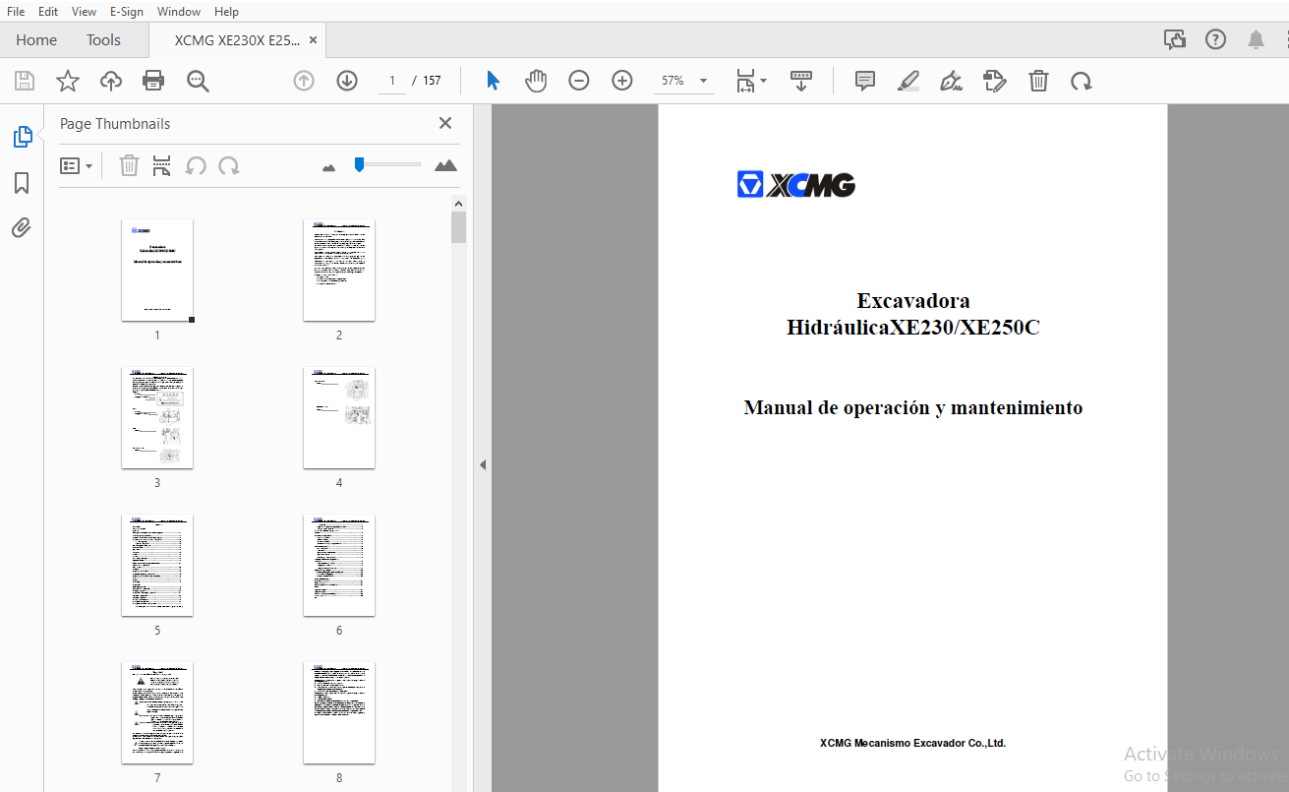Viewport: 1289px width, 792px height.
Task: Click the thumbnails scrollbar up arrow
Action: (458, 203)
